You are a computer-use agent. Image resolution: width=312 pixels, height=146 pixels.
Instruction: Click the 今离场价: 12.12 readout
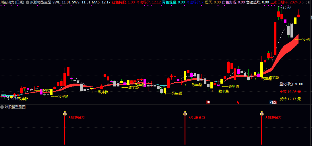tap(148, 2)
